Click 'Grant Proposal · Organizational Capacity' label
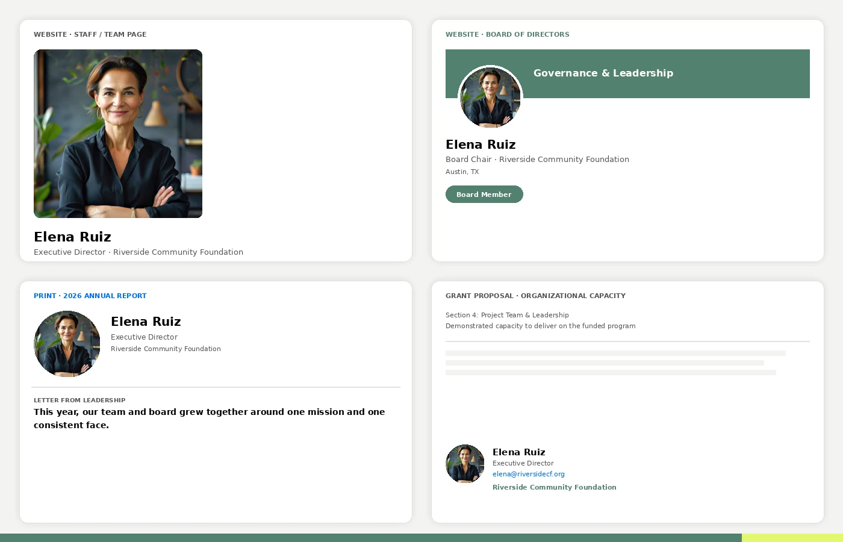843x542 pixels. [535, 296]
